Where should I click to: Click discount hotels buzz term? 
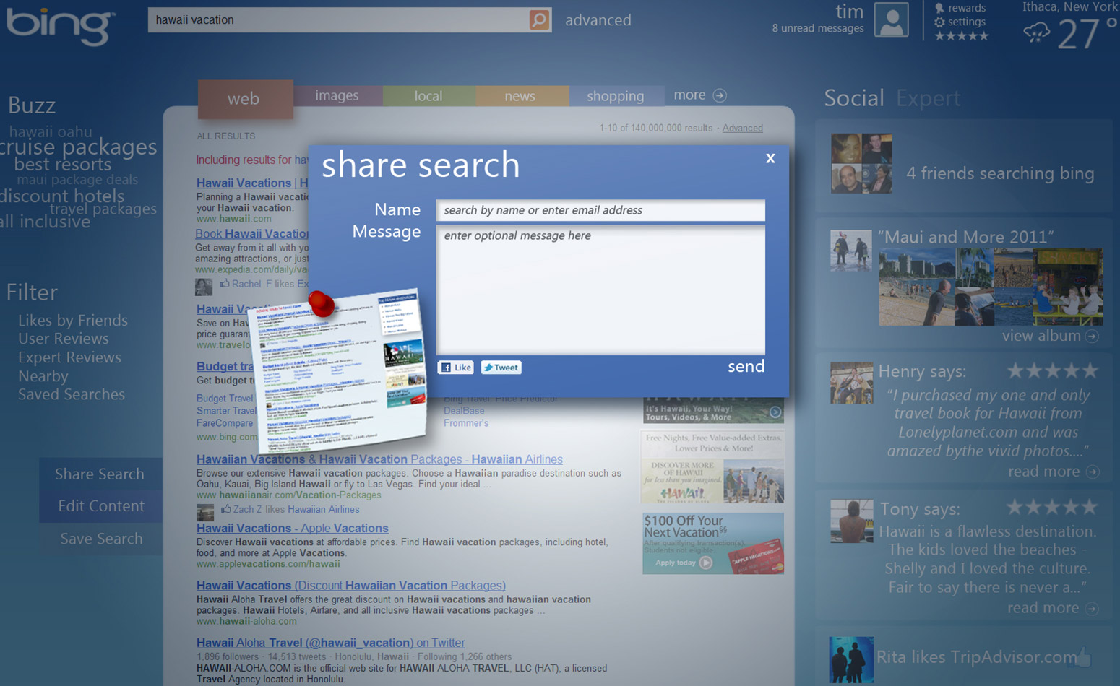point(62,196)
